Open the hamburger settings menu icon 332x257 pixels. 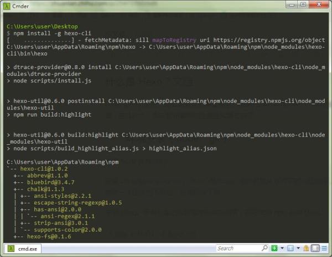coord(324,248)
